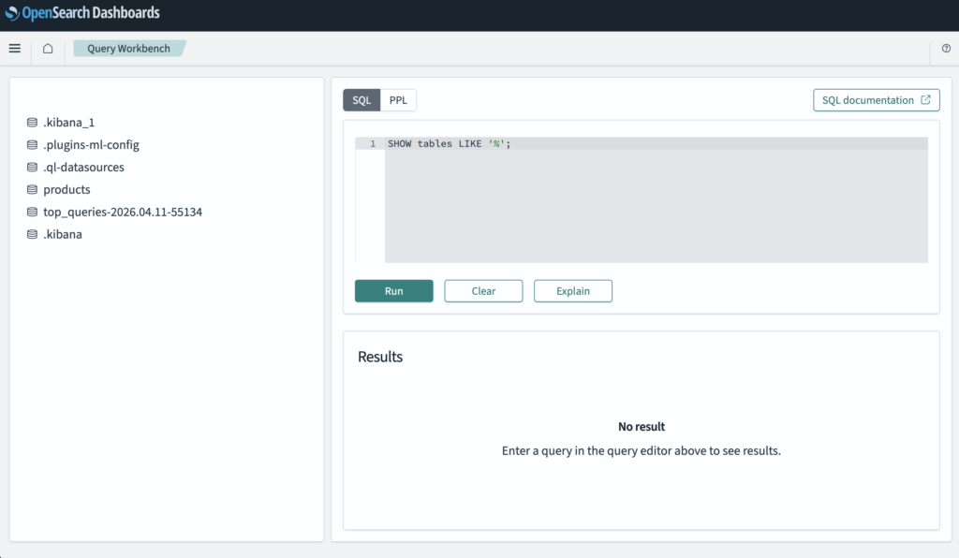Expand the .ql-datasources index
Screen dimensions: 959x558
click(83, 168)
